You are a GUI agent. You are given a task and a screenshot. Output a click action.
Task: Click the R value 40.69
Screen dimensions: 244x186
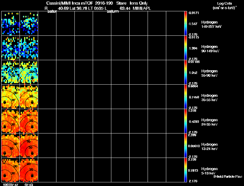pyautogui.click(x=63, y=9)
